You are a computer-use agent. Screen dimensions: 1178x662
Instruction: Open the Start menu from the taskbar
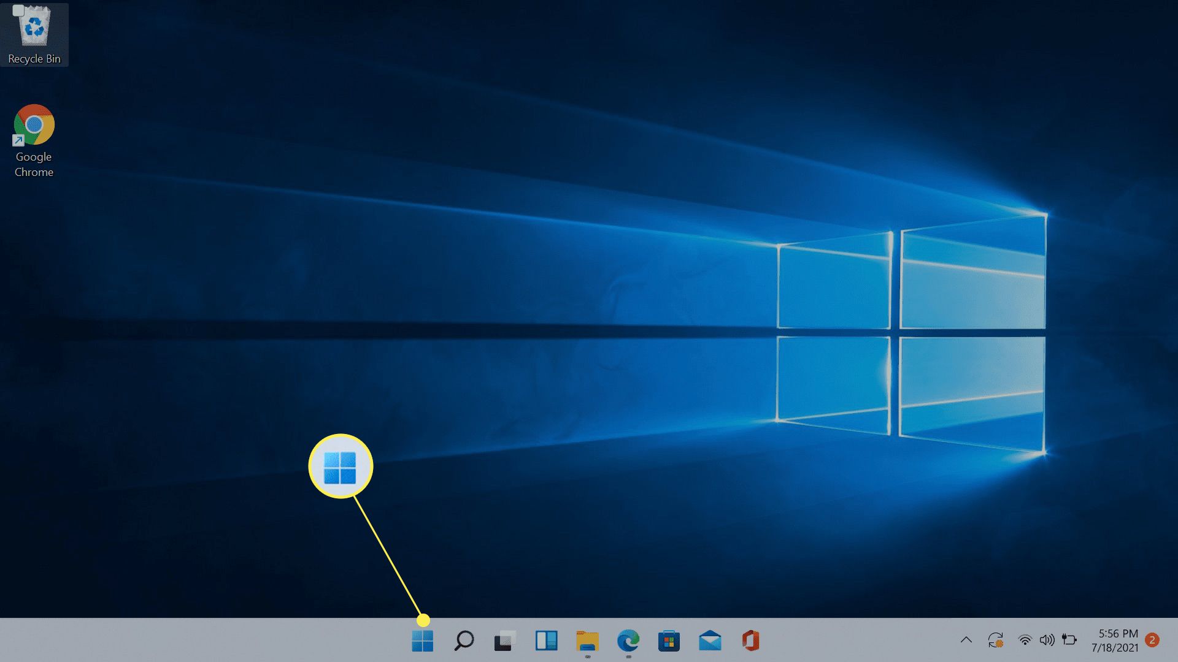click(x=422, y=641)
